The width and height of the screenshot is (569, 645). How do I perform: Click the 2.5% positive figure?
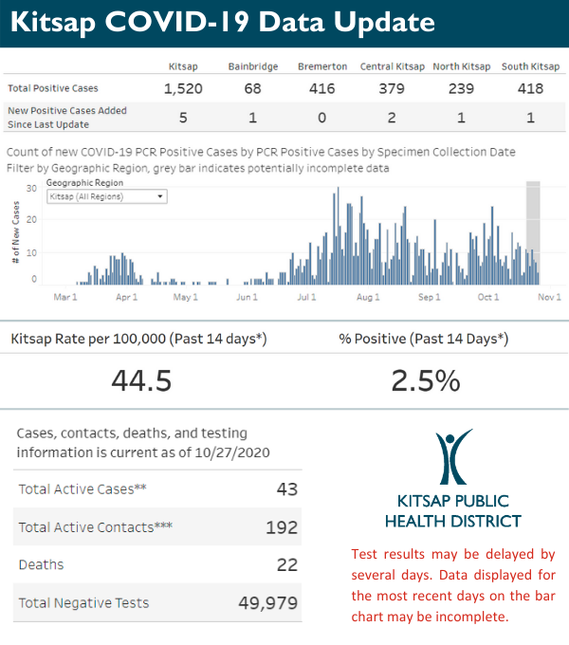click(426, 380)
